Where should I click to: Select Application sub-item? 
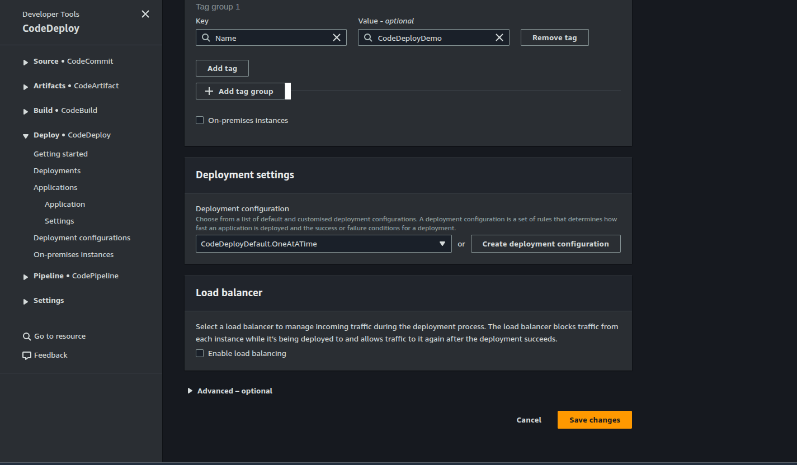(65, 204)
